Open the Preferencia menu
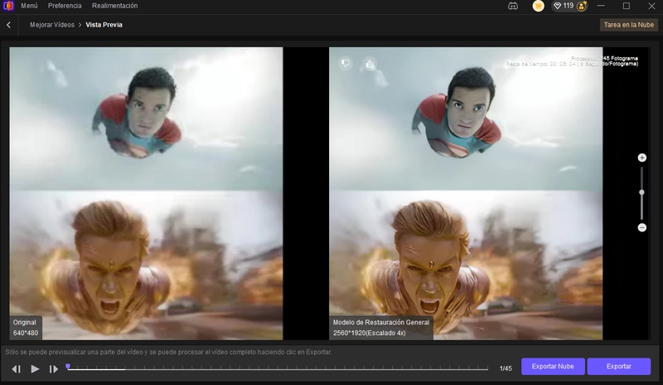Image resolution: width=663 pixels, height=385 pixels. (x=65, y=6)
